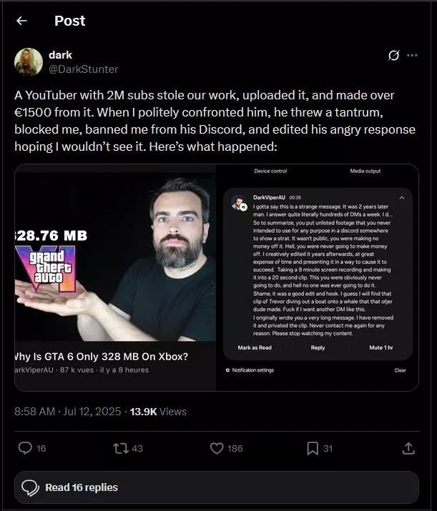Share the post via upload icon
Image resolution: width=437 pixels, height=511 pixels.
tap(408, 448)
